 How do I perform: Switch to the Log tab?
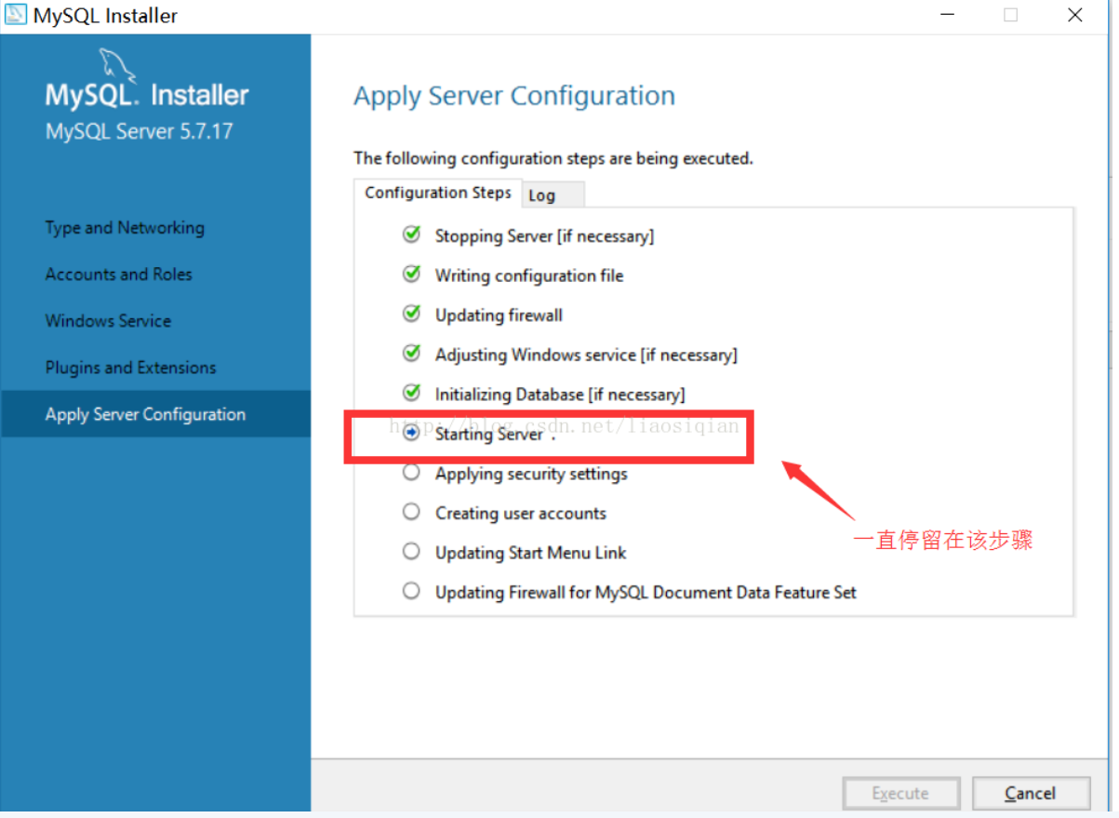542,195
